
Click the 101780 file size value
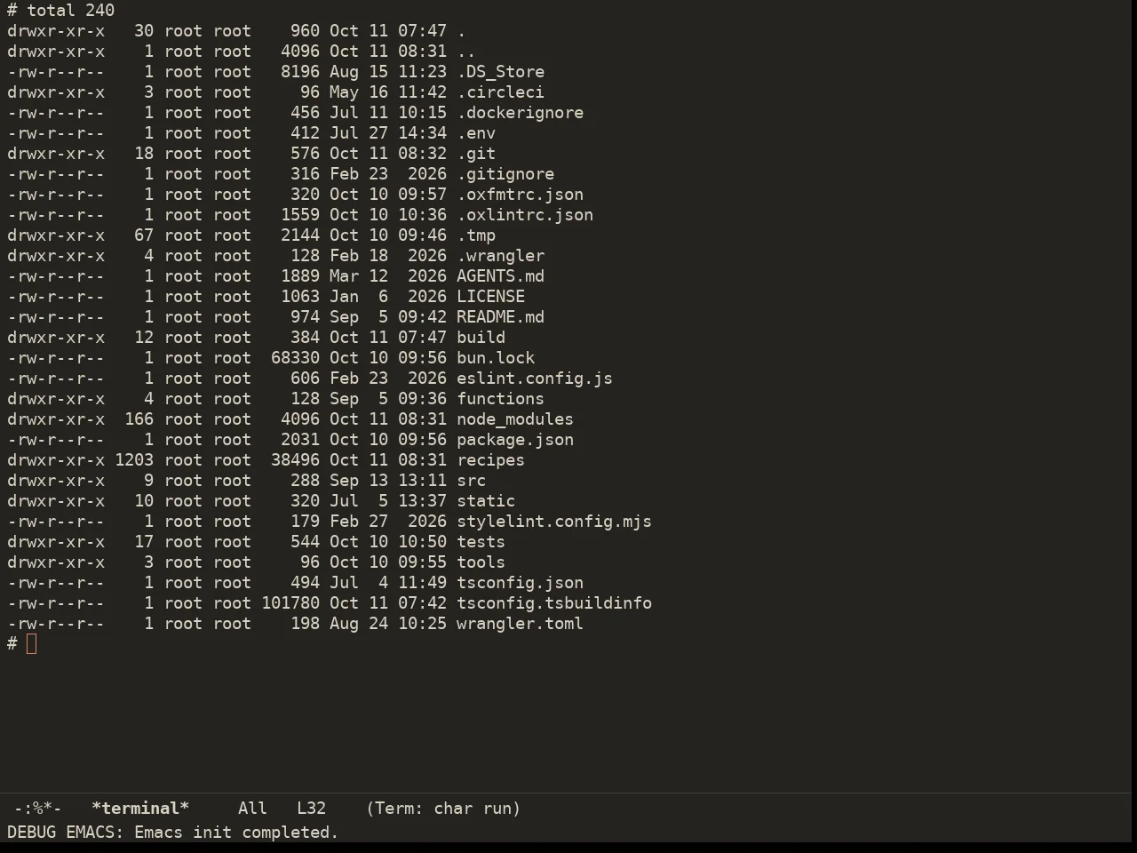(290, 603)
